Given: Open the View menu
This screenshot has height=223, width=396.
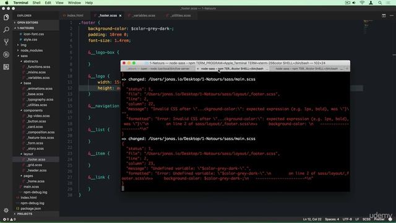Looking at the screenshot, I should (x=59, y=2).
